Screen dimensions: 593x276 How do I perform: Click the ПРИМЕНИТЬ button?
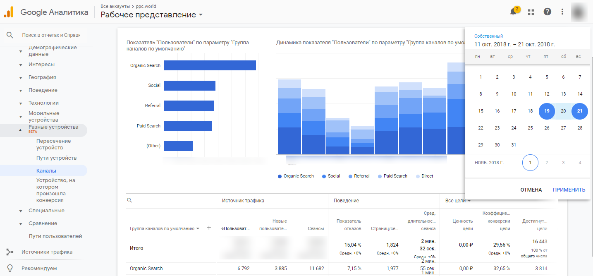(x=569, y=190)
